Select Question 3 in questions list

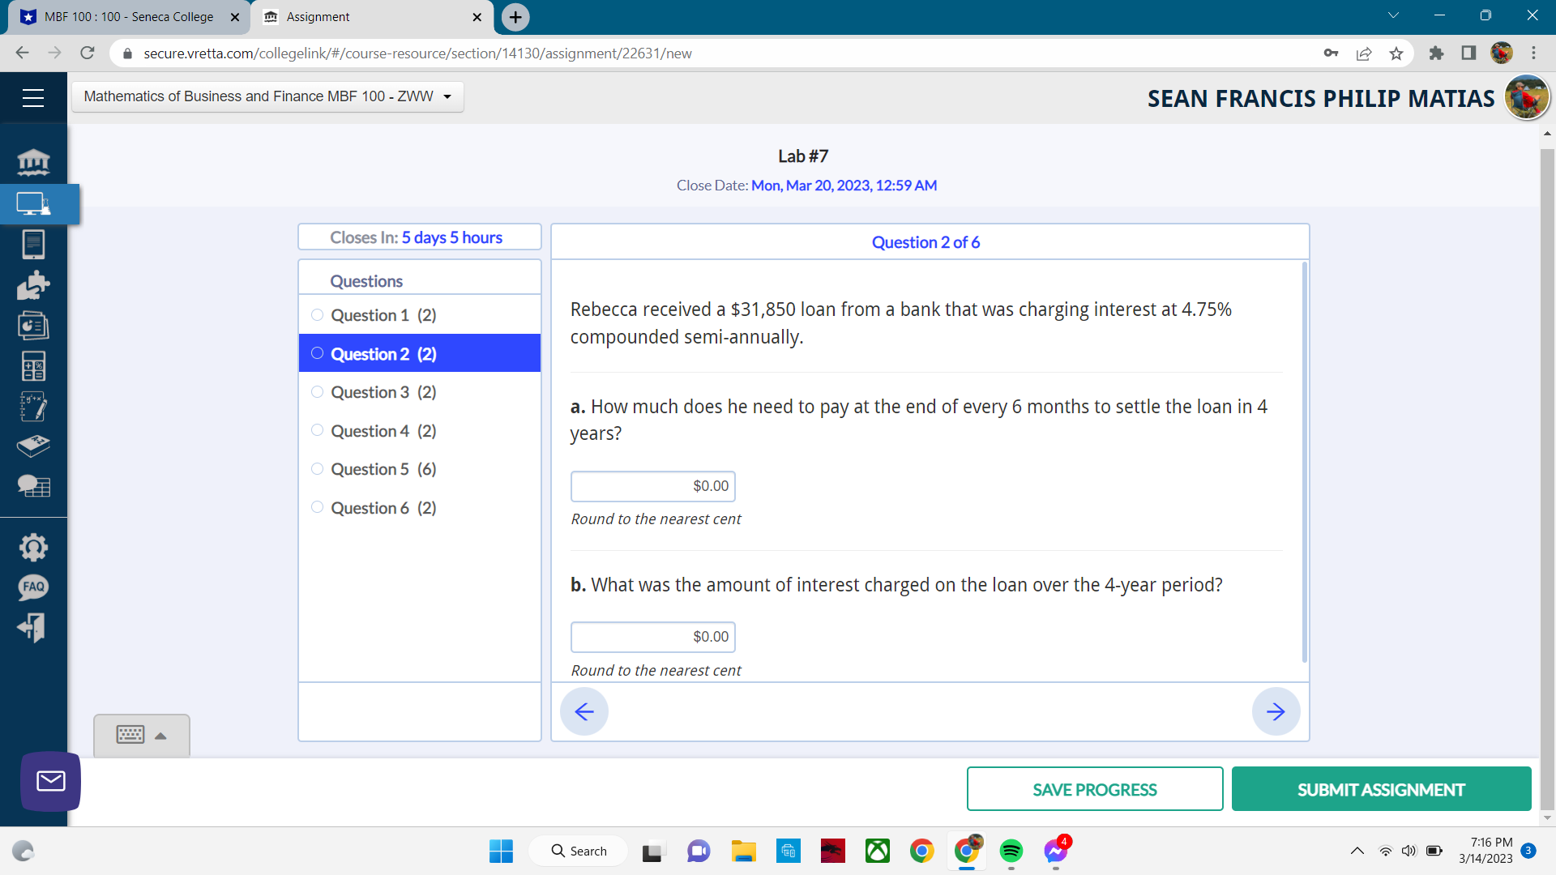click(x=383, y=392)
